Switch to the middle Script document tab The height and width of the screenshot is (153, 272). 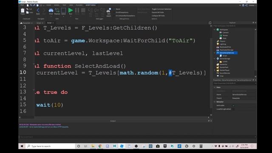coord(39,23)
